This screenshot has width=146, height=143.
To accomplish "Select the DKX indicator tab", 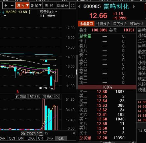I will [31, 138].
